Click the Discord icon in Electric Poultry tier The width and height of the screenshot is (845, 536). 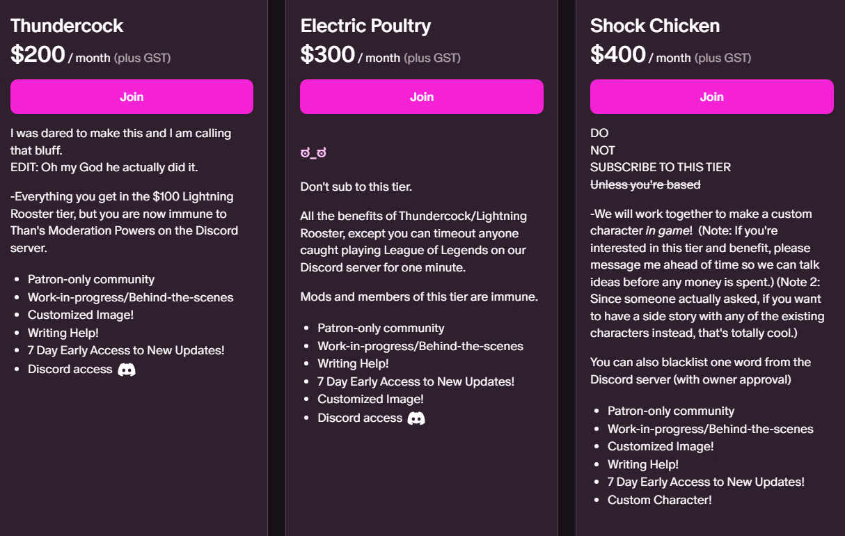pos(416,418)
